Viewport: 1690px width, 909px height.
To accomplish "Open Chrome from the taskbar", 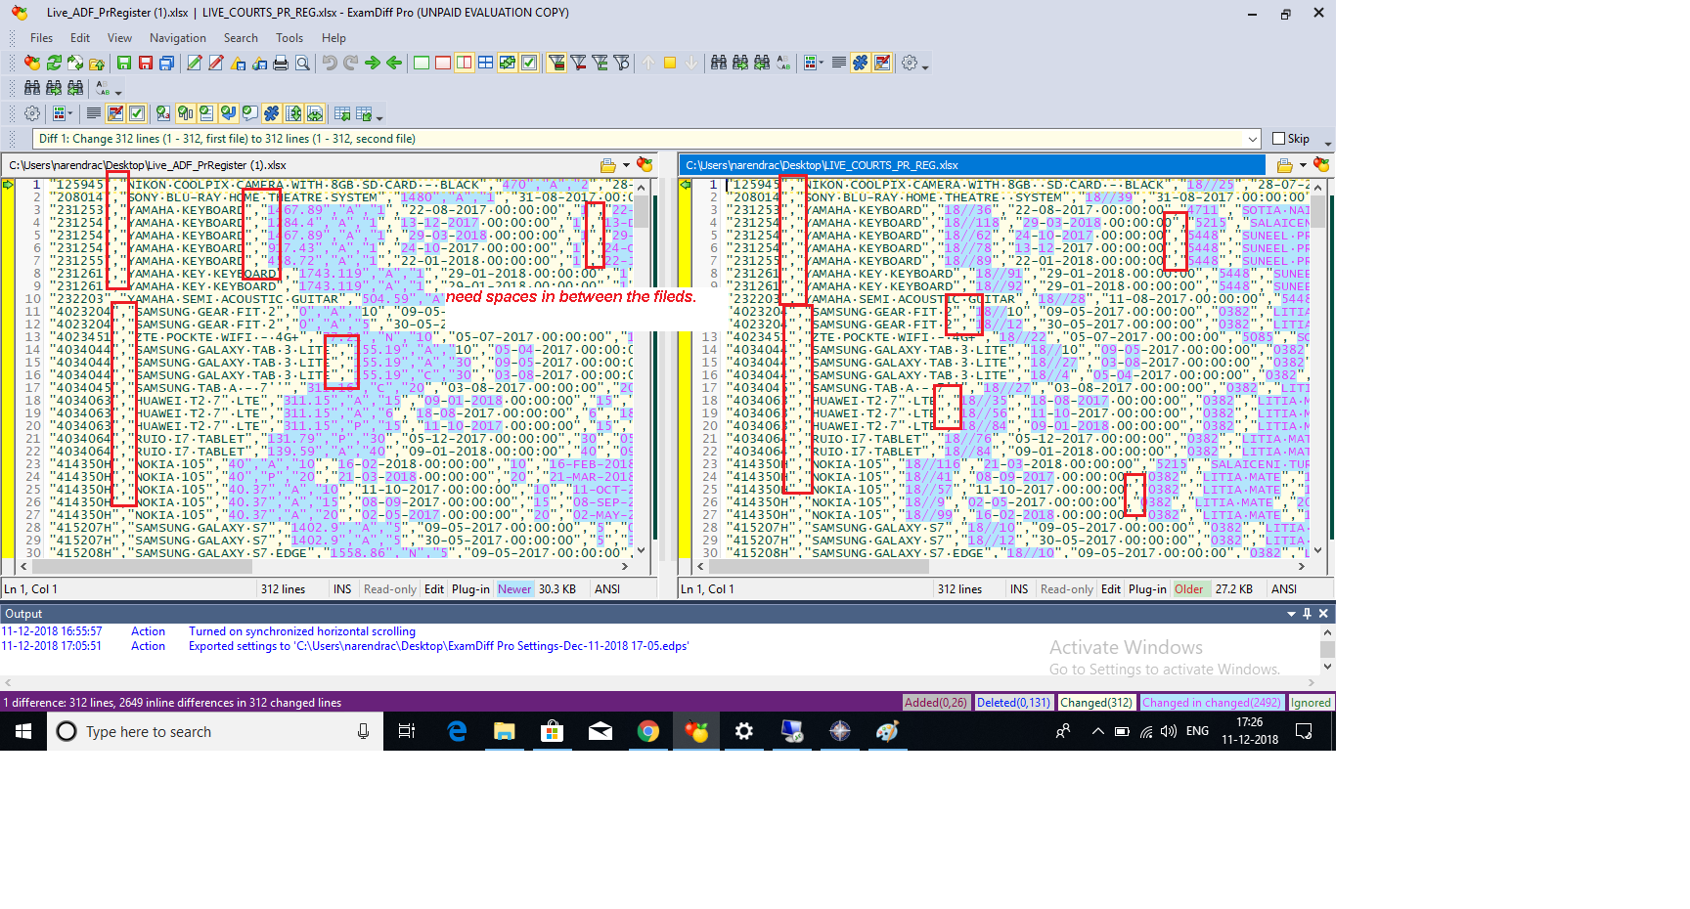I will 647,731.
